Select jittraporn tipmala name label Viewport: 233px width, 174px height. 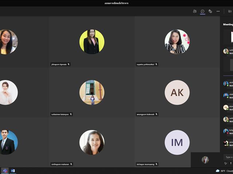coord(59,65)
